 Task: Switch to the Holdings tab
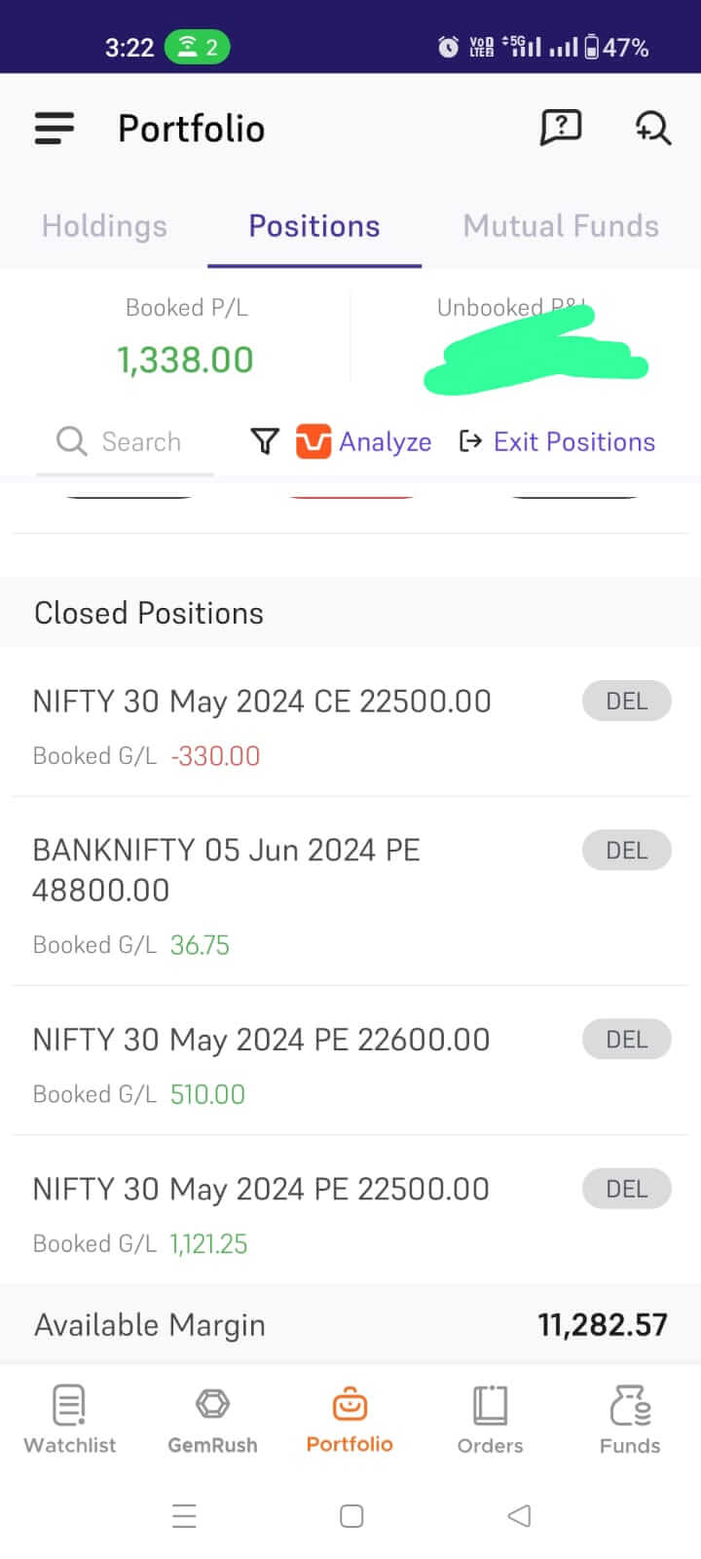tap(104, 226)
